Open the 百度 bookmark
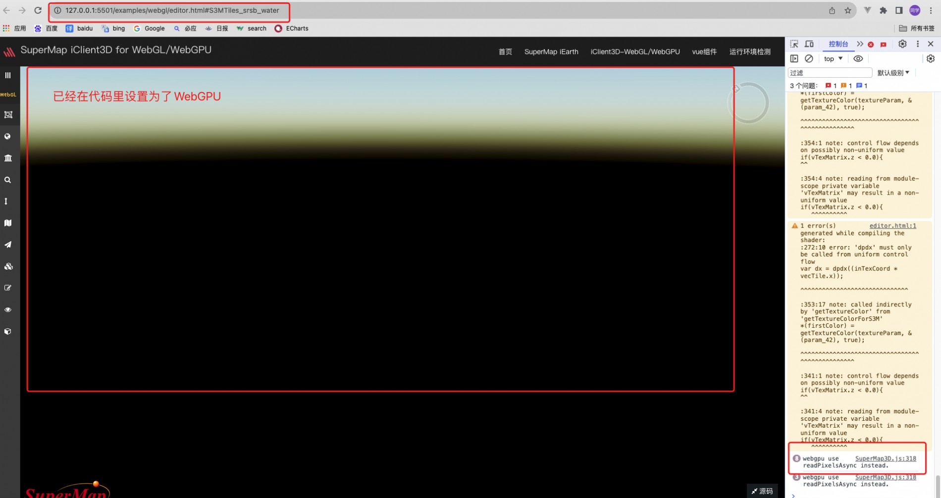941x498 pixels. [46, 29]
